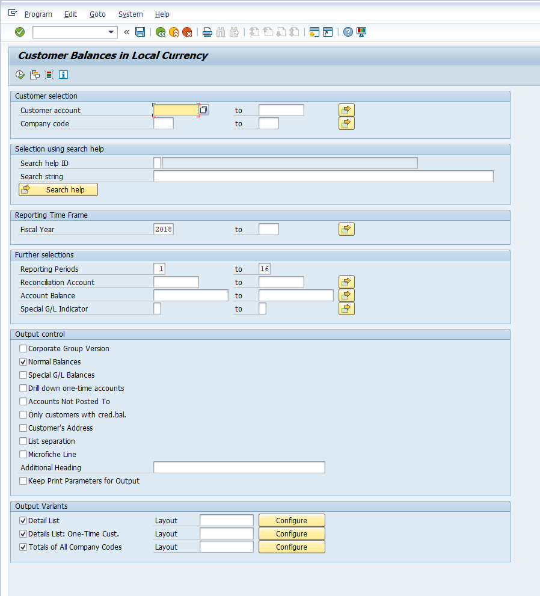Image resolution: width=540 pixels, height=596 pixels.
Task: Open multiple selection for Customer account
Action: [346, 110]
